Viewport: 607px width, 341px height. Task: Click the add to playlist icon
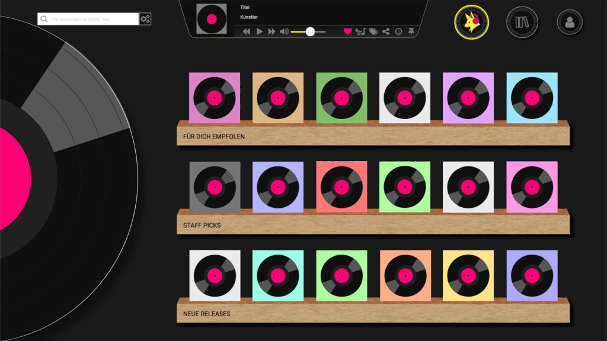(360, 32)
